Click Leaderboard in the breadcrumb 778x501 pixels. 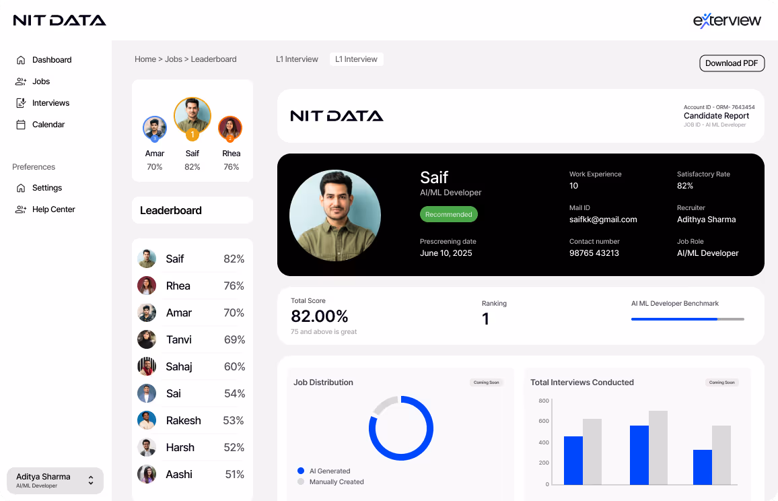point(214,59)
